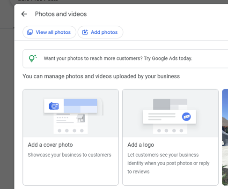This screenshot has height=189, width=228.
Task: Click the lightbulb tip icon
Action: click(x=33, y=59)
